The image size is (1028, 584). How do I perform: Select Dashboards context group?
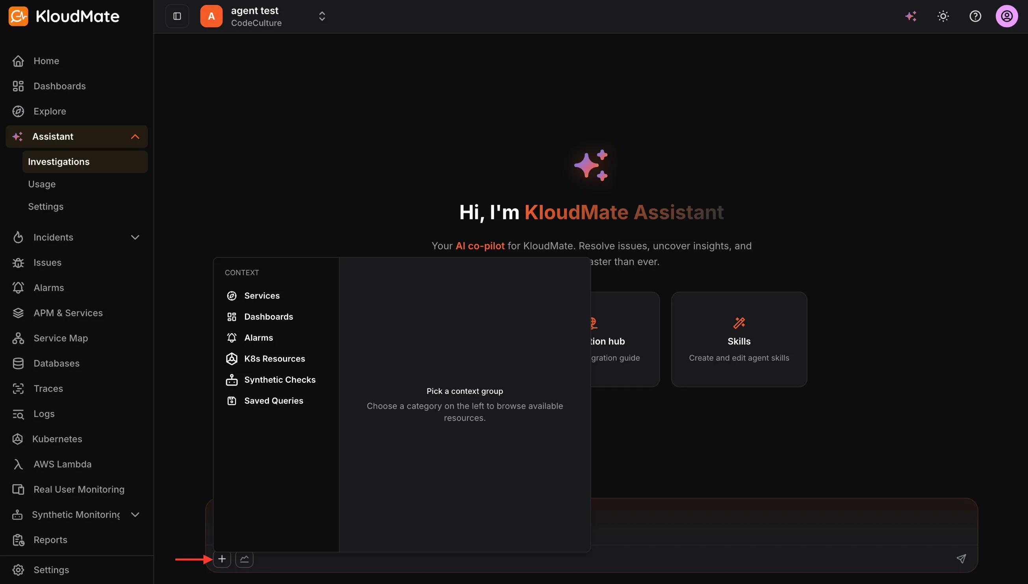tap(276, 317)
